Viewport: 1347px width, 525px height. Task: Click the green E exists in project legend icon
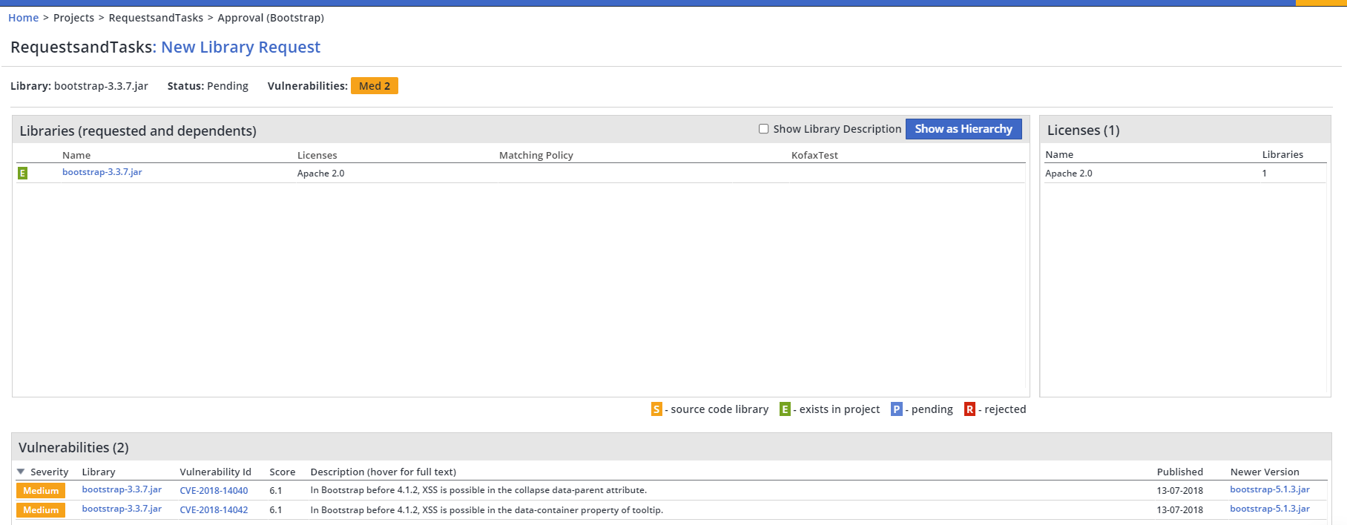[x=785, y=409]
